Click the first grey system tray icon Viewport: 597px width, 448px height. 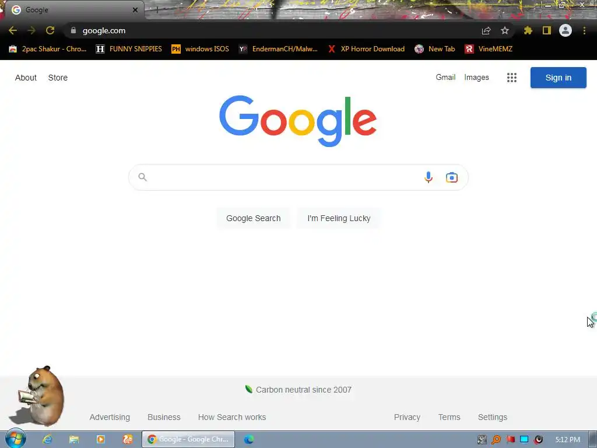482,440
